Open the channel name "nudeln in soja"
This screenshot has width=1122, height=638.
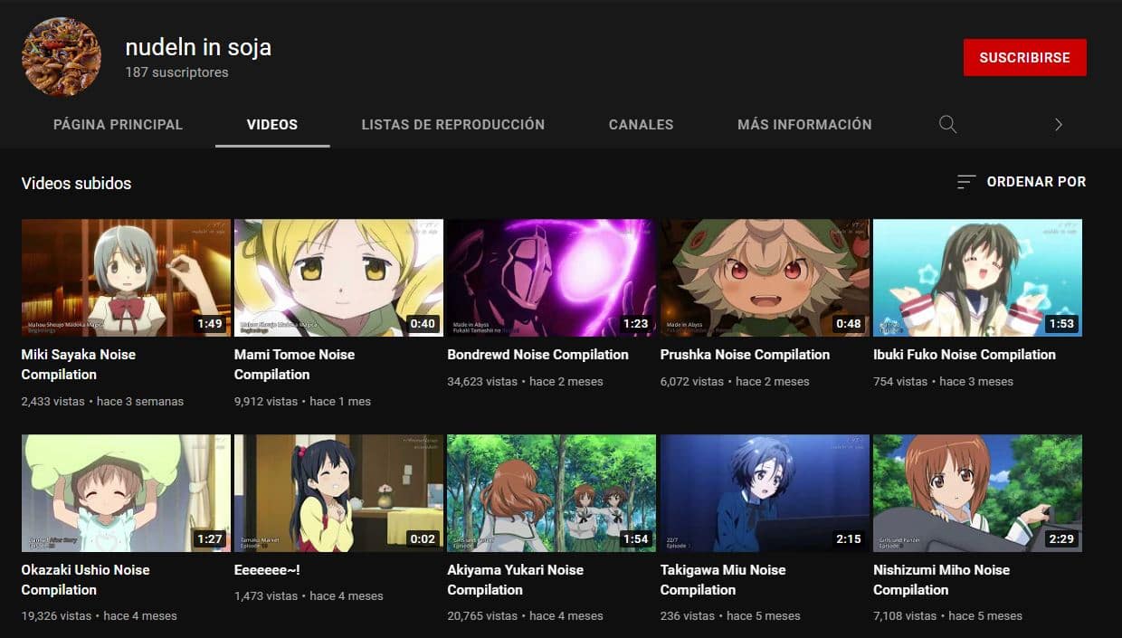point(197,46)
